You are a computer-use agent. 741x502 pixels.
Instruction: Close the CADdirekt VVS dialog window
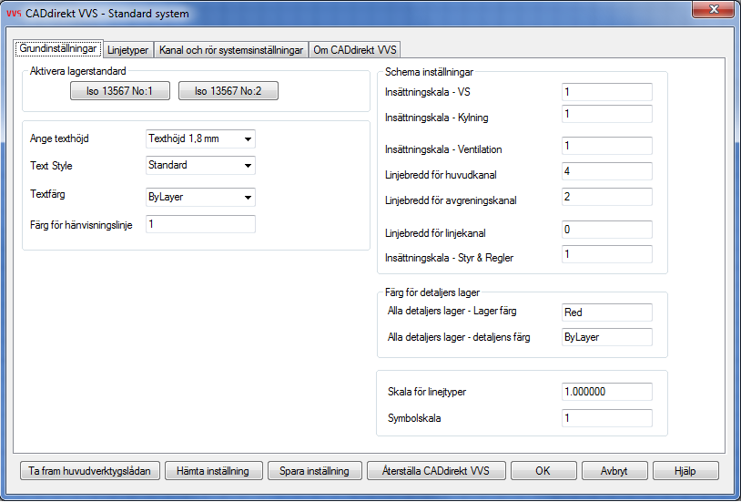click(713, 9)
